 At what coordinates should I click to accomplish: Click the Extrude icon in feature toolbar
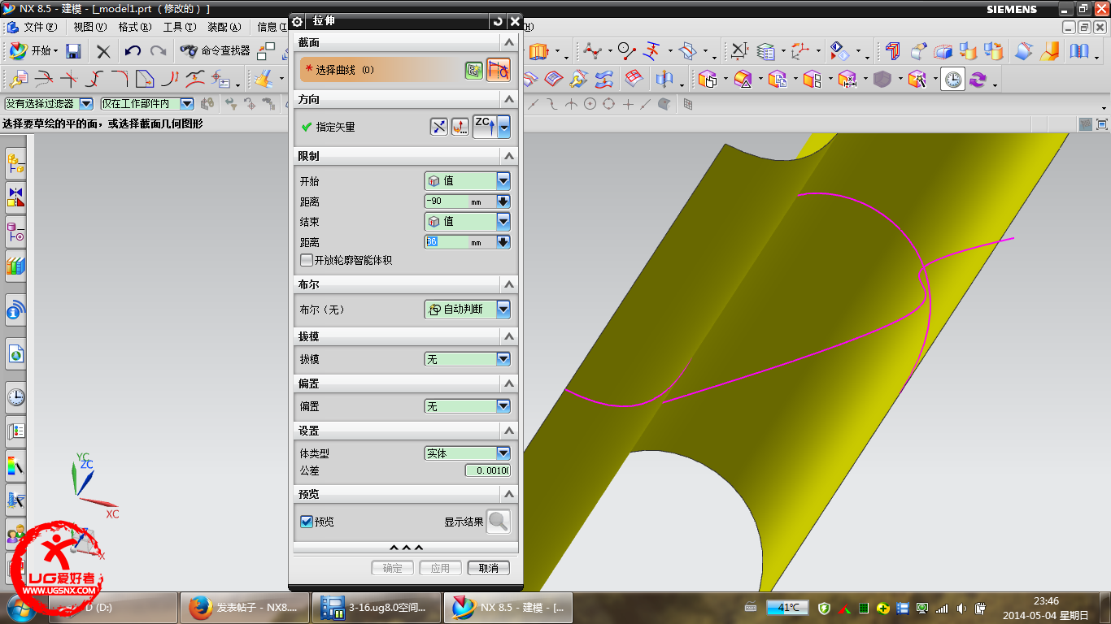coord(539,51)
